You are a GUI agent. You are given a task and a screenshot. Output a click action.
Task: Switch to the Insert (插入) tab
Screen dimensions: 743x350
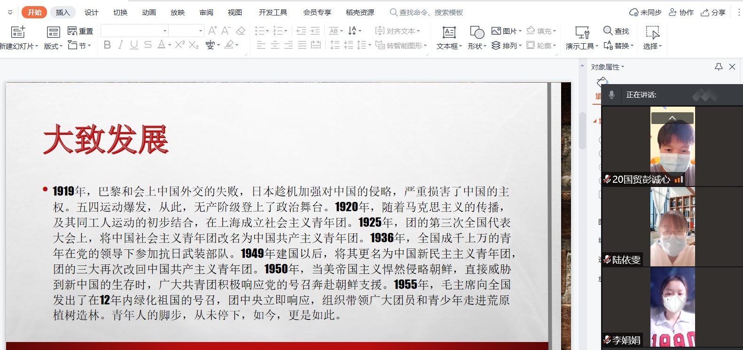point(63,12)
